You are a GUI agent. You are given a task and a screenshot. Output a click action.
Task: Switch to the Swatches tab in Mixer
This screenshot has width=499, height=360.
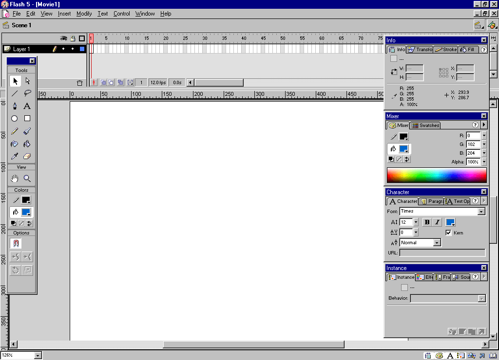(x=424, y=125)
